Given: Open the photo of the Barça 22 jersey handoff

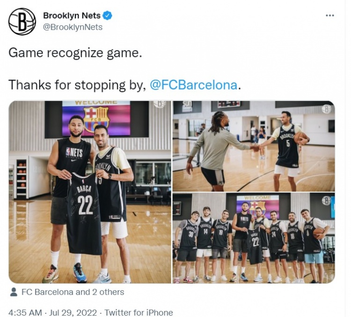Looking at the screenshot, I should [x=90, y=192].
